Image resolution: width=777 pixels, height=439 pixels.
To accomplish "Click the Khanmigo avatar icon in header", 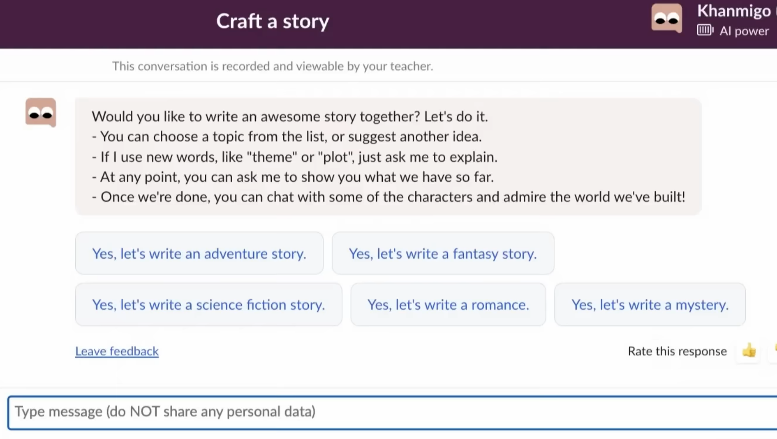I will point(667,18).
